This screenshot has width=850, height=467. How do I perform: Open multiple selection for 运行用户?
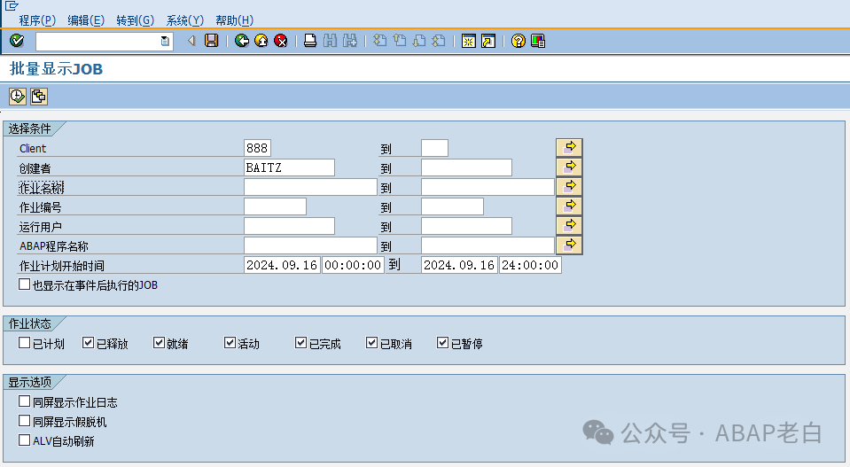tap(569, 225)
